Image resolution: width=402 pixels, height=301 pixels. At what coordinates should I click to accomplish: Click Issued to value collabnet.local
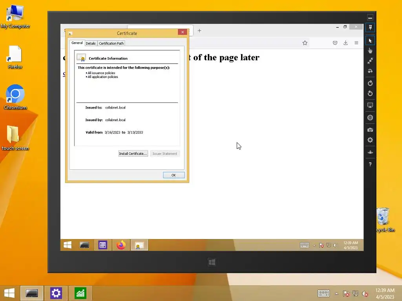pyautogui.click(x=115, y=107)
